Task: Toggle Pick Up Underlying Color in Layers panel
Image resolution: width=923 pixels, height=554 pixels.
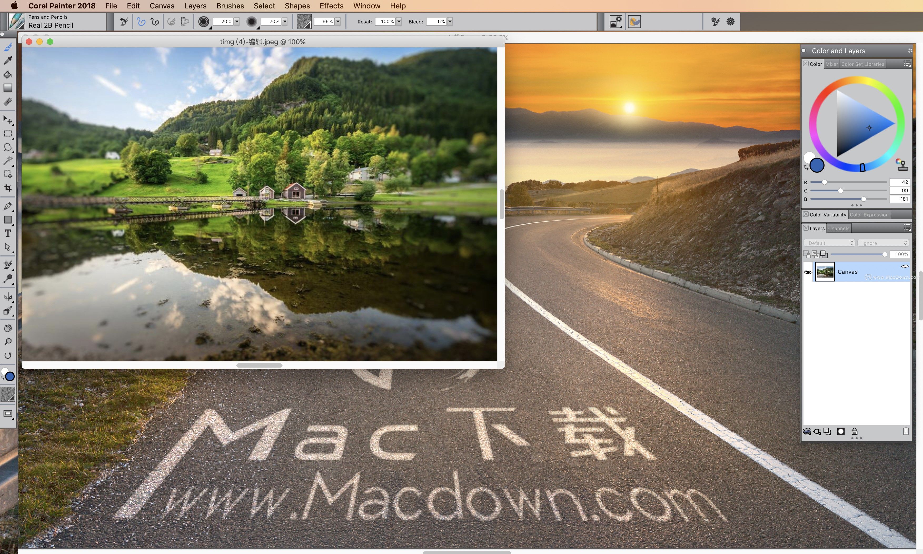Action: pyautogui.click(x=816, y=254)
